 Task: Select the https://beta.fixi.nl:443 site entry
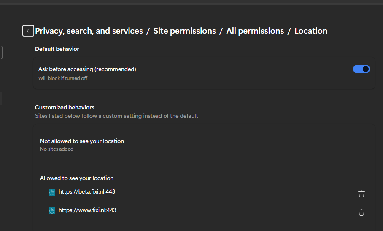tap(87, 192)
